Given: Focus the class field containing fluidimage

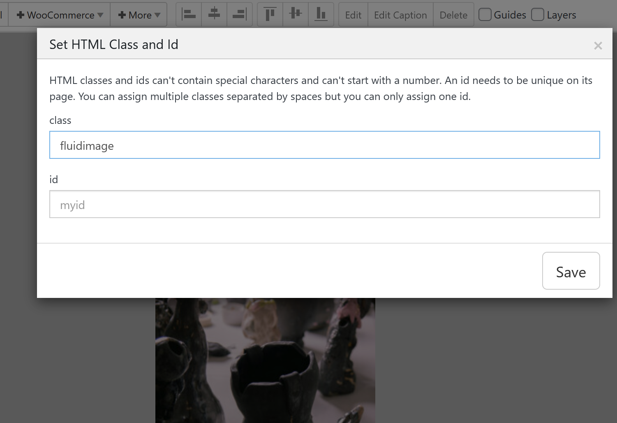Looking at the screenshot, I should click(324, 145).
